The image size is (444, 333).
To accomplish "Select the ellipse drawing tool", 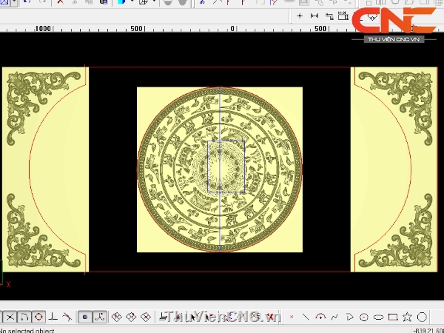I will (378, 317).
